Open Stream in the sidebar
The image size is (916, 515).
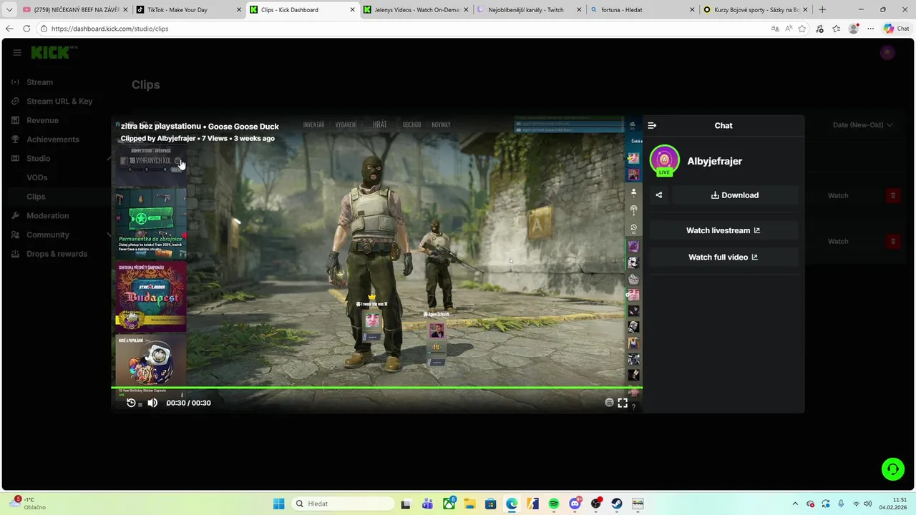click(x=39, y=82)
